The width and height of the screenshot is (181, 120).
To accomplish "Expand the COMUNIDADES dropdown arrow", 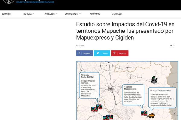I will (80, 14).
